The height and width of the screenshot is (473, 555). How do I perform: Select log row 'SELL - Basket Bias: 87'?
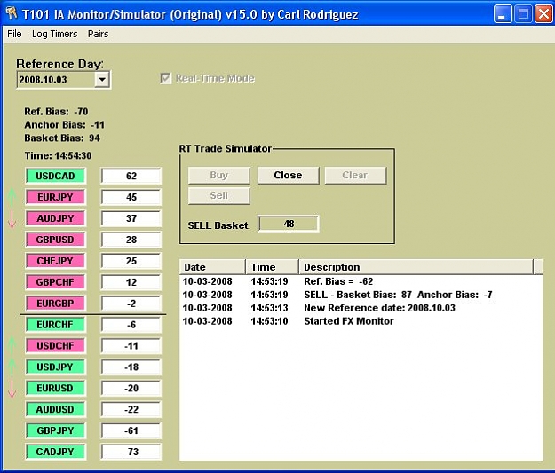point(361,295)
